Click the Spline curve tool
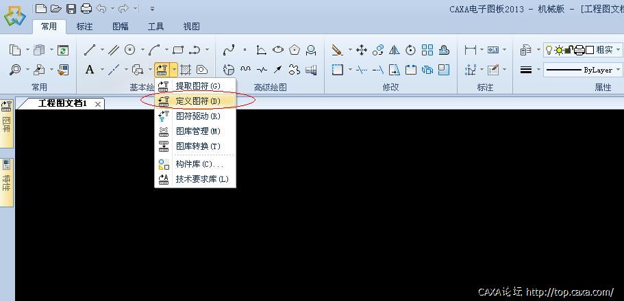 pyautogui.click(x=228, y=50)
